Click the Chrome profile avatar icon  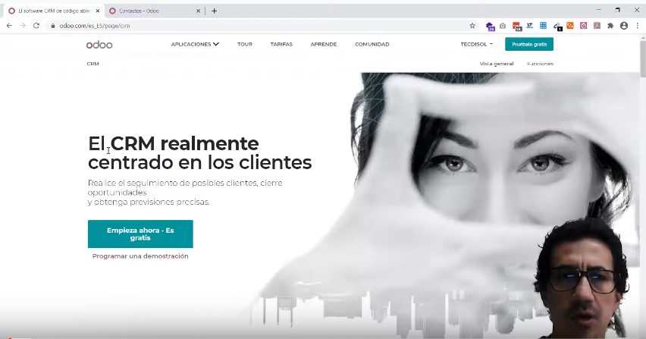[x=624, y=25]
